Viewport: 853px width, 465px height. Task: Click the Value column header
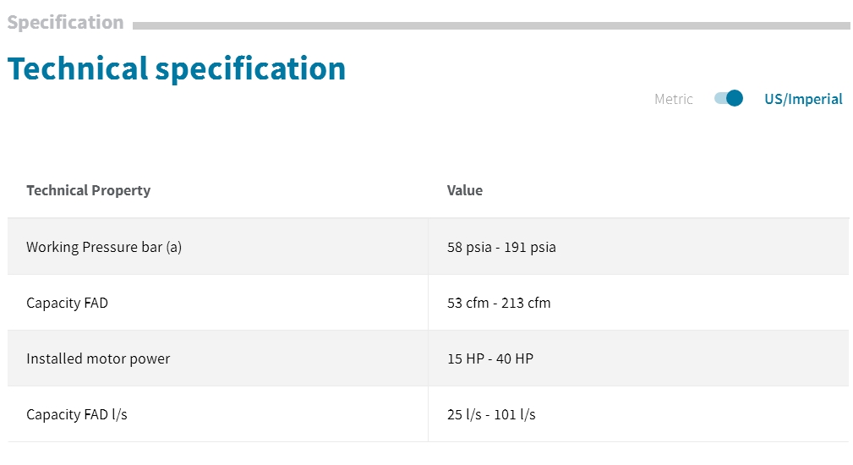click(465, 190)
